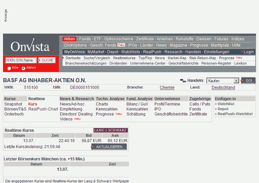Open Realtimekurse in the submenu
259x183 pixels.
click(124, 58)
